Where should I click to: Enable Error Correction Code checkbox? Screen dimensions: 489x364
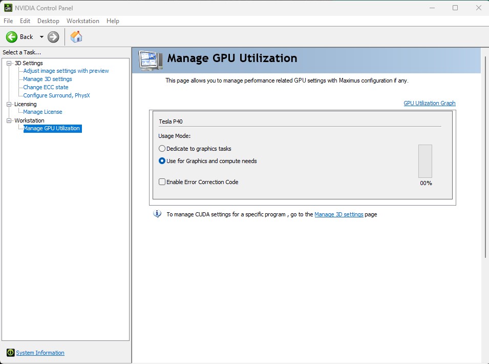pos(162,182)
